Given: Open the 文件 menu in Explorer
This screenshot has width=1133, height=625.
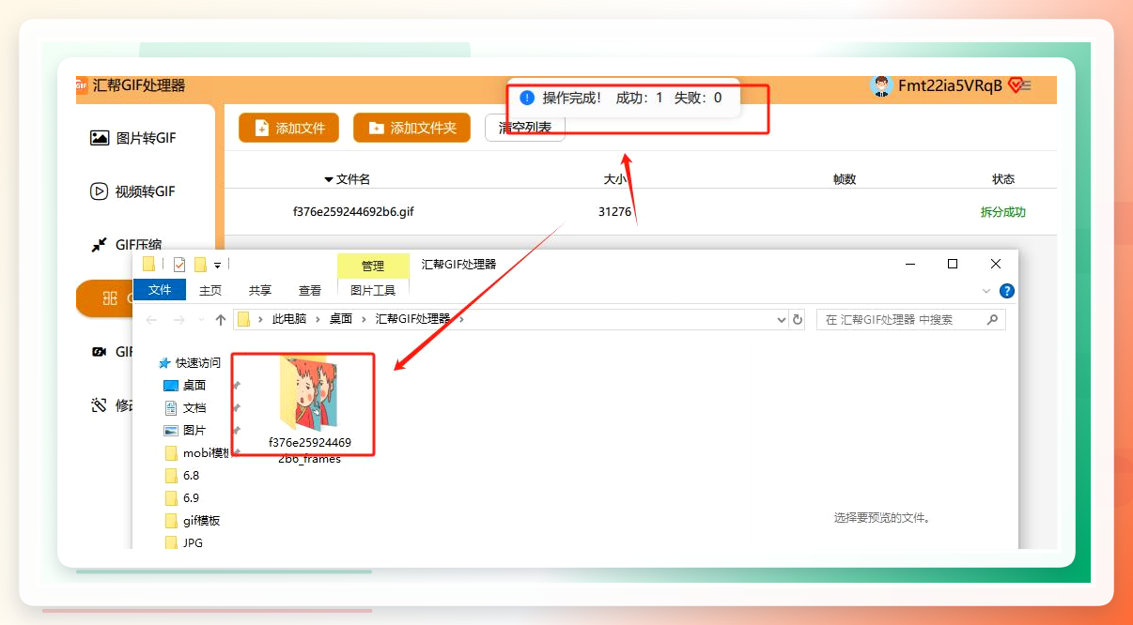Looking at the screenshot, I should pos(160,290).
